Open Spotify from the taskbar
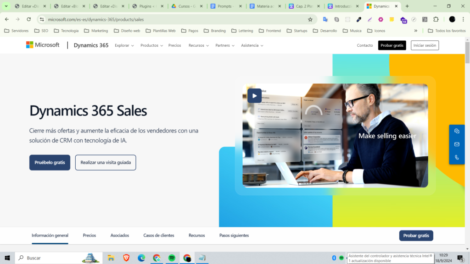The image size is (470, 264). [172, 258]
